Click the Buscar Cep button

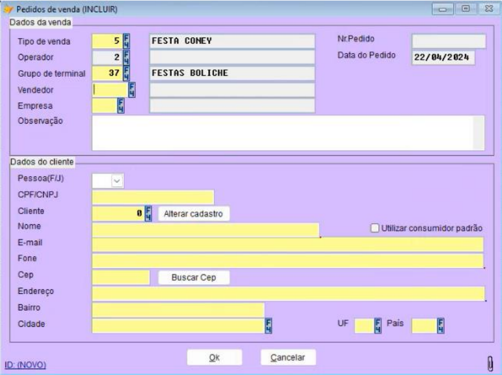coord(193,277)
